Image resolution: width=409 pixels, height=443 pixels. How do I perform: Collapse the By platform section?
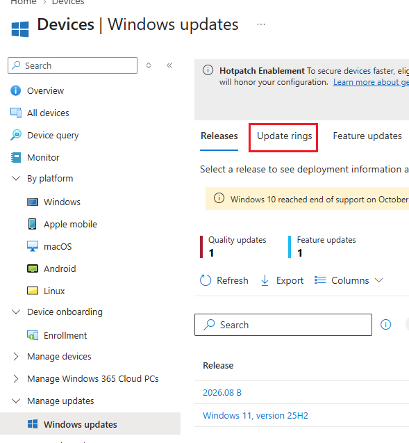[16, 178]
